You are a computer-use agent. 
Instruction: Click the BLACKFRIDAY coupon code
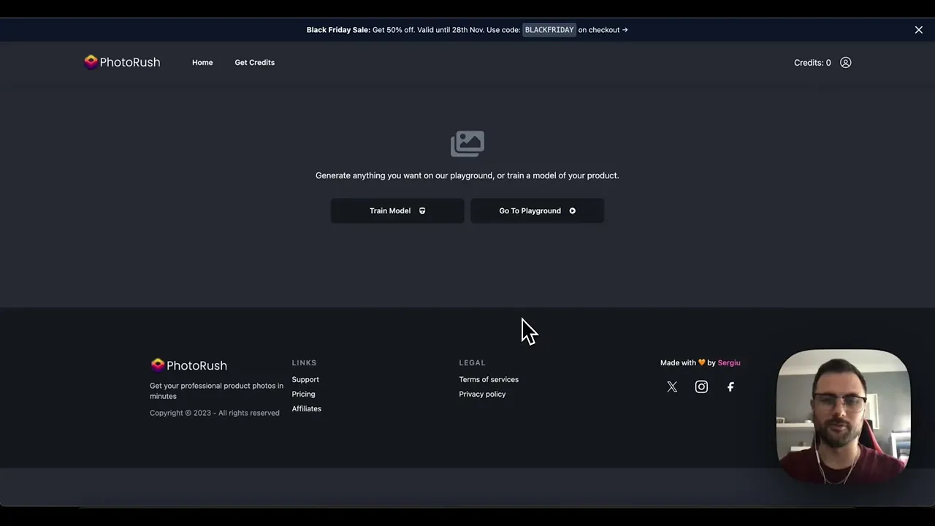click(x=549, y=30)
